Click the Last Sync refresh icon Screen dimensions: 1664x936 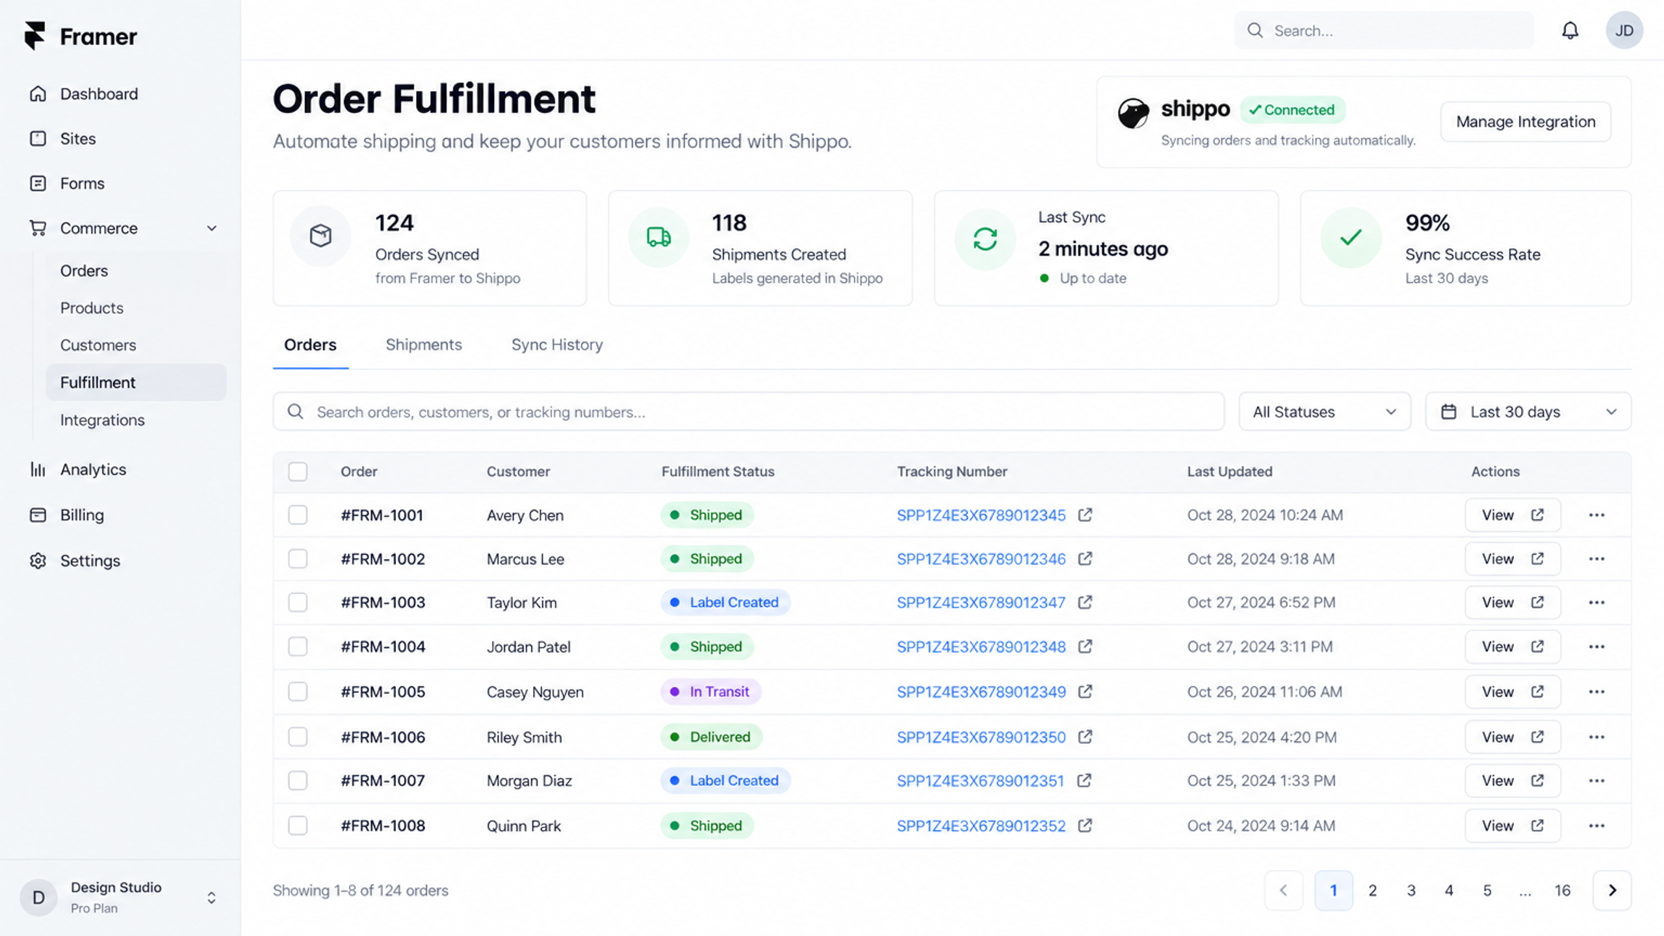pos(985,239)
